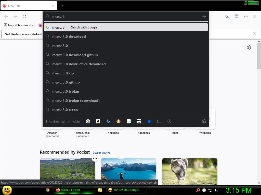Switch to Mozilla Firefox taskbar button
The height and width of the screenshot is (195, 261).
[x=74, y=190]
